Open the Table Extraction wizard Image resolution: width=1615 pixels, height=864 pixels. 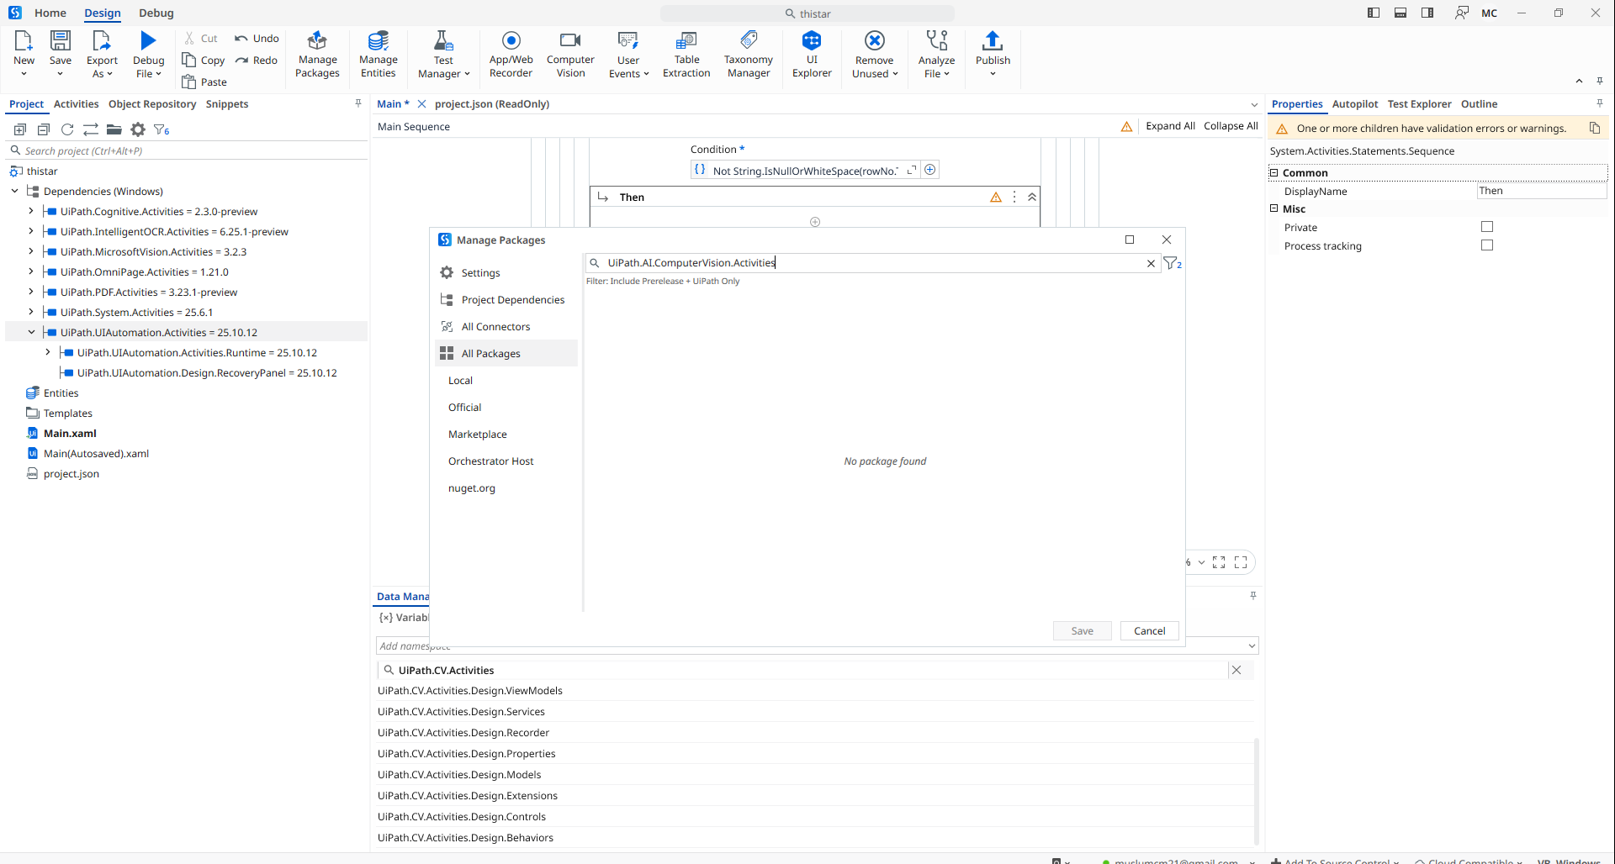pyautogui.click(x=686, y=55)
